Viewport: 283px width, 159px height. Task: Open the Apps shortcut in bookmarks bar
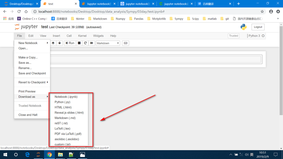point(8,19)
